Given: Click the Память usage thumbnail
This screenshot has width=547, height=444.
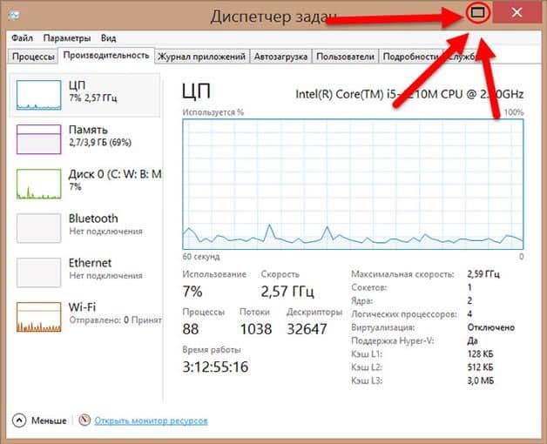Looking at the screenshot, I should tap(38, 139).
